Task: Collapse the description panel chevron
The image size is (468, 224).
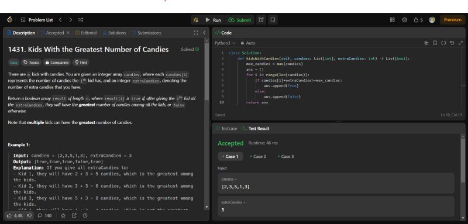Action: [x=204, y=33]
